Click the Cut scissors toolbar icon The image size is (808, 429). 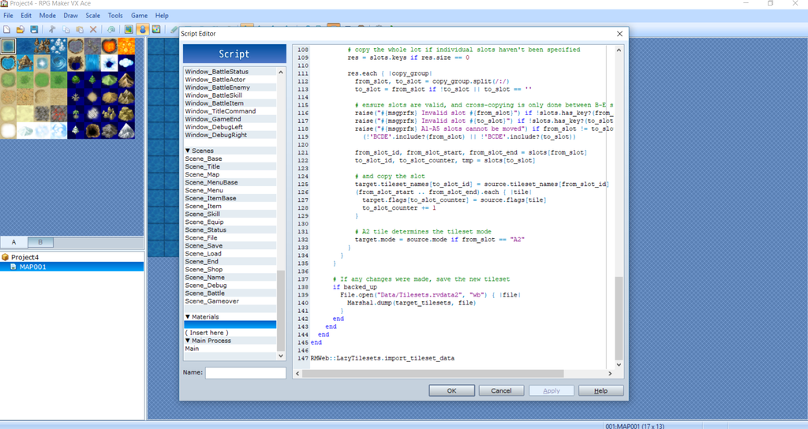pos(53,29)
